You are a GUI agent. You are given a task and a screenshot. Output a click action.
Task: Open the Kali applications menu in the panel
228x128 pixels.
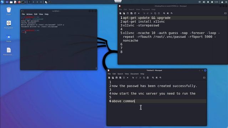coord(2,2)
